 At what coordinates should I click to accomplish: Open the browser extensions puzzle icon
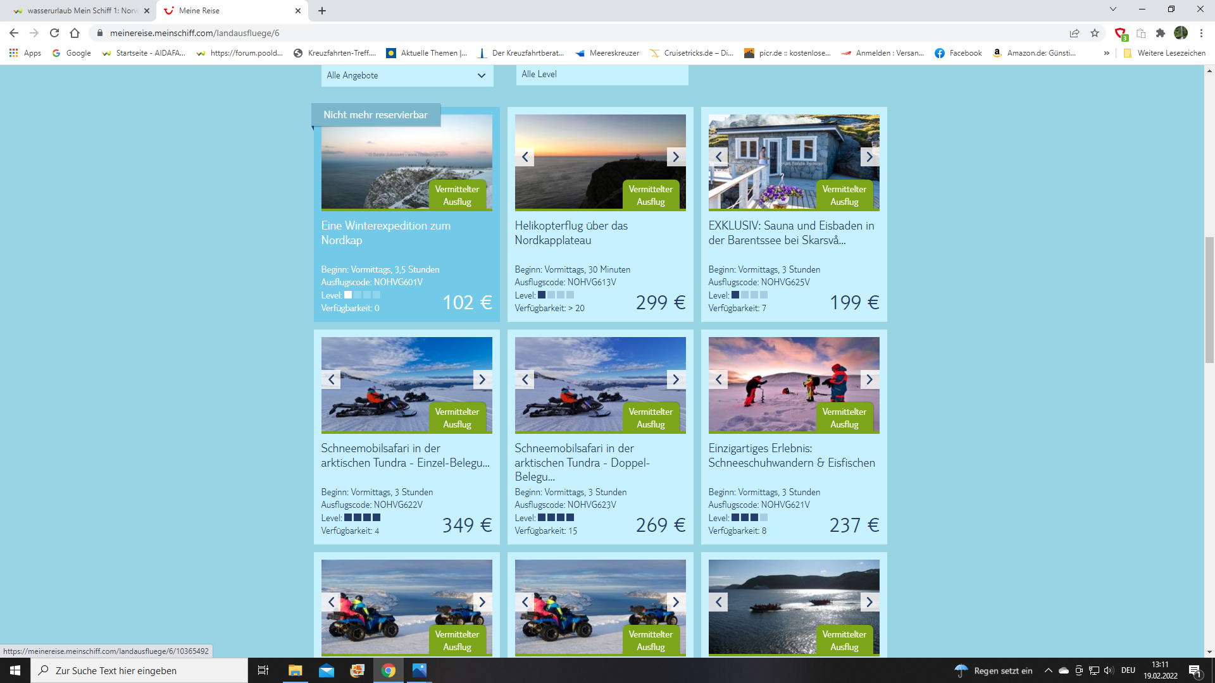tap(1161, 33)
